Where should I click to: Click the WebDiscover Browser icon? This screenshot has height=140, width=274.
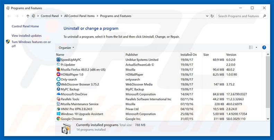58,84
